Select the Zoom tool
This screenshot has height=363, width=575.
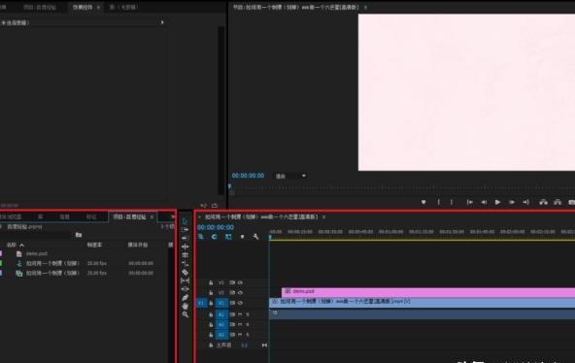tap(185, 314)
